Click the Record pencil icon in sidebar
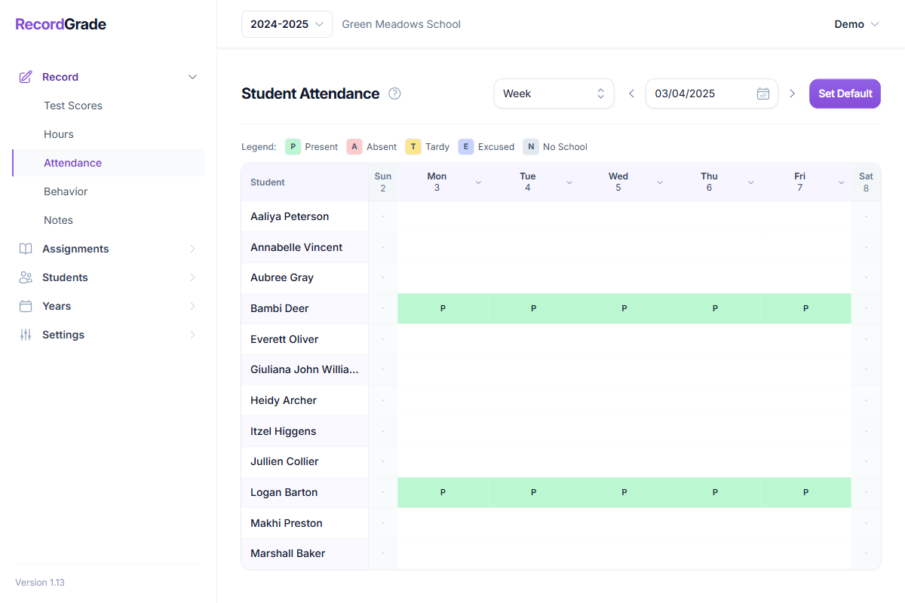 coord(26,77)
